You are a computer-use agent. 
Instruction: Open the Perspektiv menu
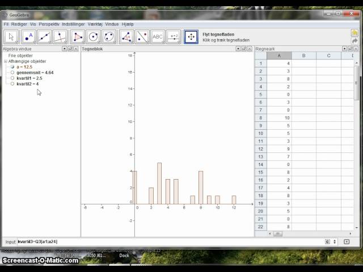click(x=49, y=24)
